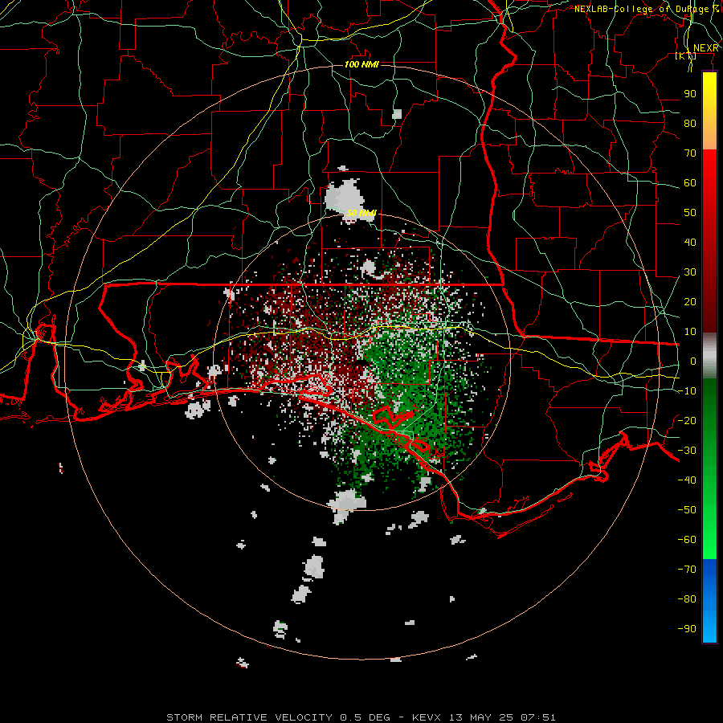Image resolution: width=723 pixels, height=723 pixels.
Task: Click the -20 scale label
Action: coord(687,420)
